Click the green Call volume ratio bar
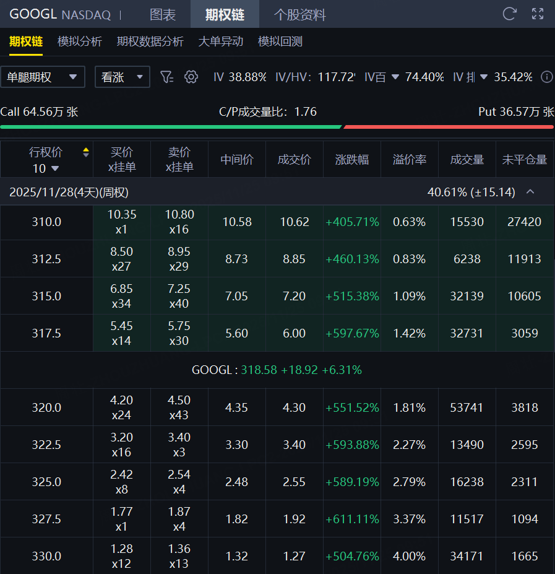555x574 pixels. [171, 126]
